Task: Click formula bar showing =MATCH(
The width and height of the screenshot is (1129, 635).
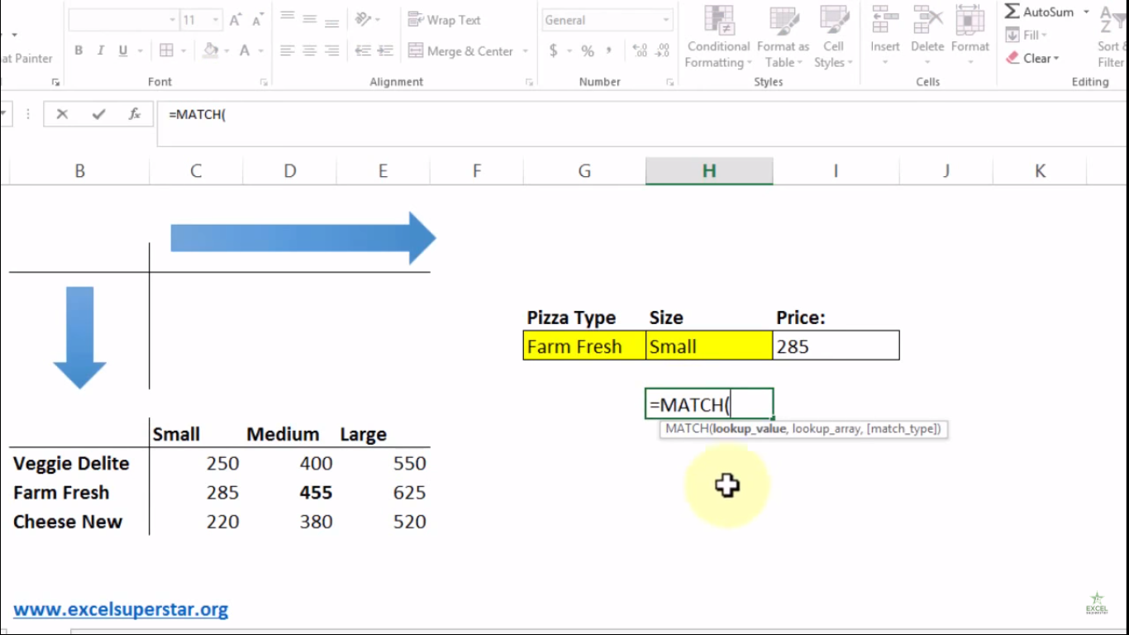Action: coord(643,123)
